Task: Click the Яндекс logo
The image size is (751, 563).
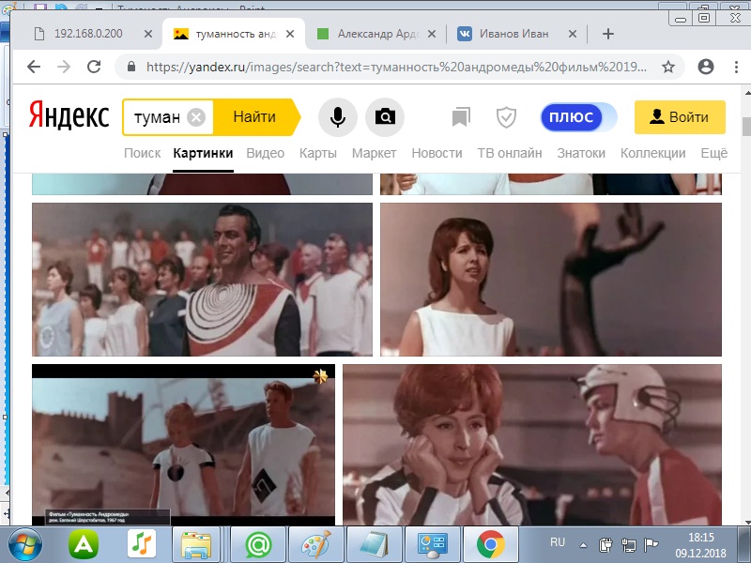Action: 69,116
